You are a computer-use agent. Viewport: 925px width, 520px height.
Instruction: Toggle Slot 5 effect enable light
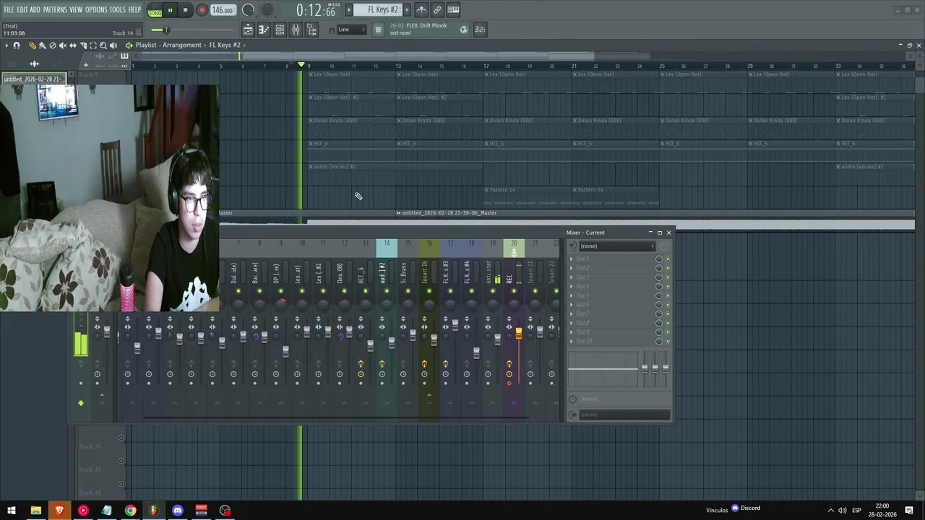[668, 295]
